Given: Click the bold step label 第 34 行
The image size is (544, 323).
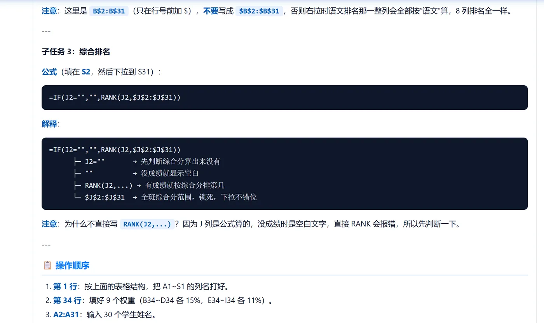Looking at the screenshot, I should 68,301.
